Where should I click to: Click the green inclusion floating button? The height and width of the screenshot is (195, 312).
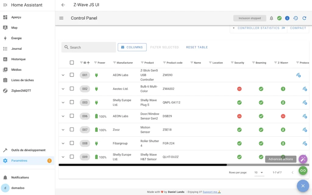click(x=303, y=171)
